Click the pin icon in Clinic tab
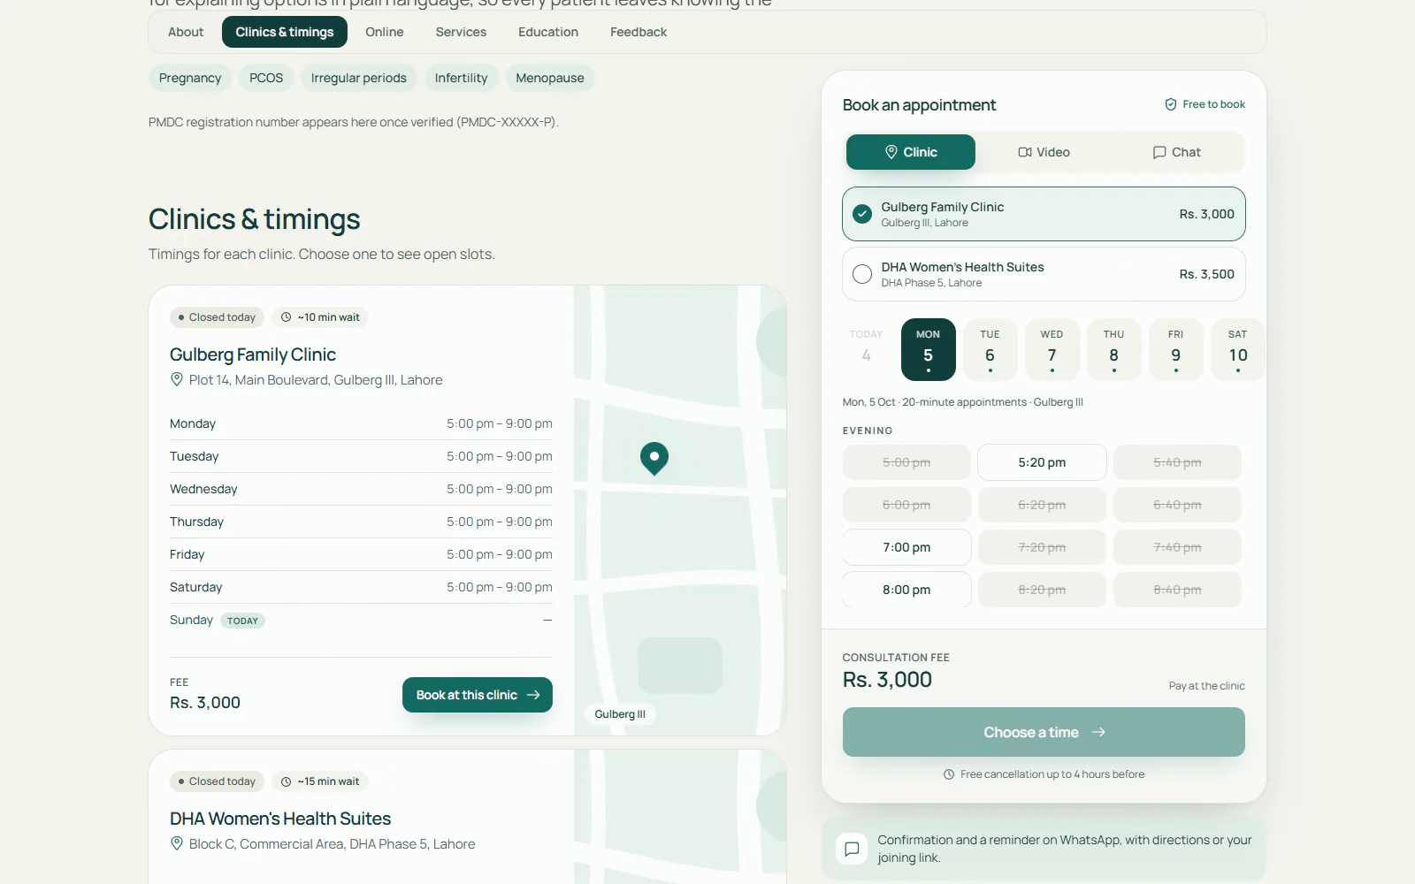 891,152
